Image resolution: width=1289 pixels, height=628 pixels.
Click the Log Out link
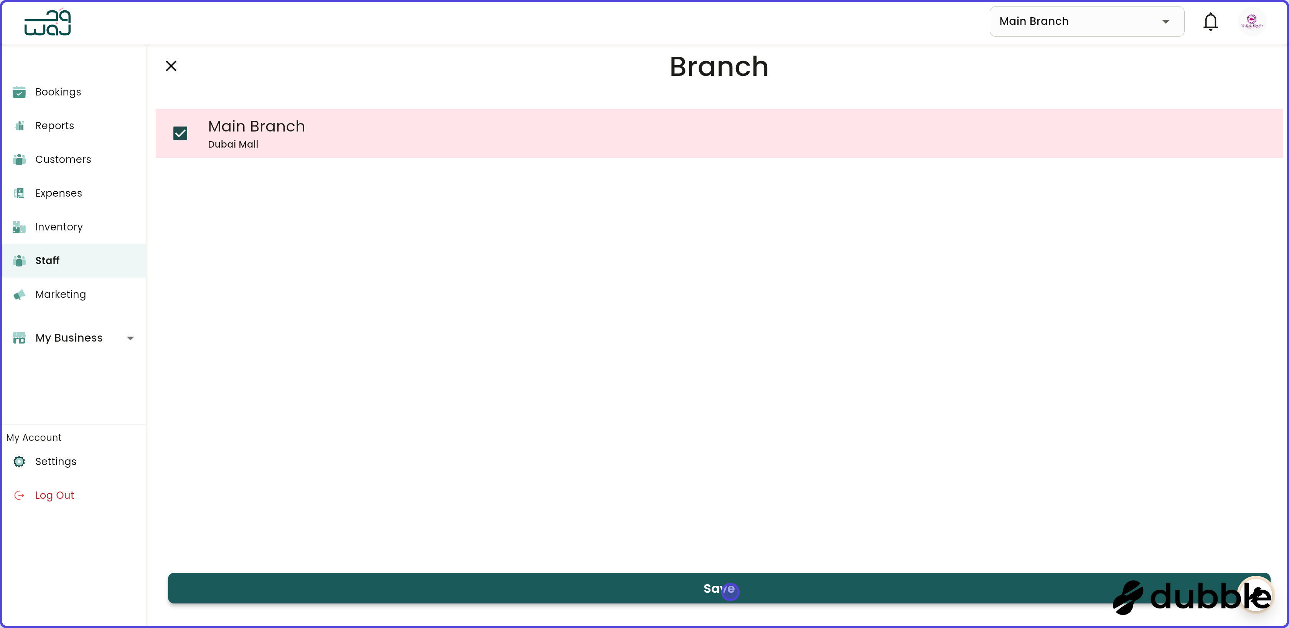(x=54, y=495)
